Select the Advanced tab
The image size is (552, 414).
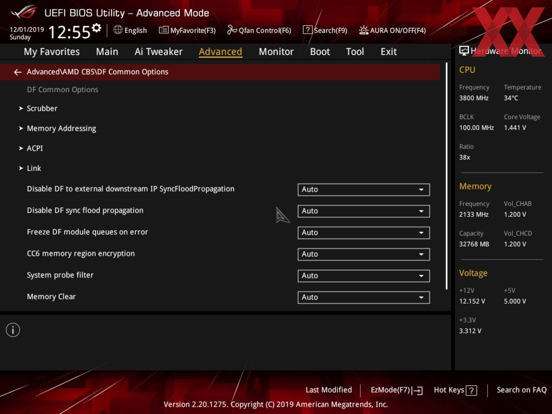tap(220, 52)
